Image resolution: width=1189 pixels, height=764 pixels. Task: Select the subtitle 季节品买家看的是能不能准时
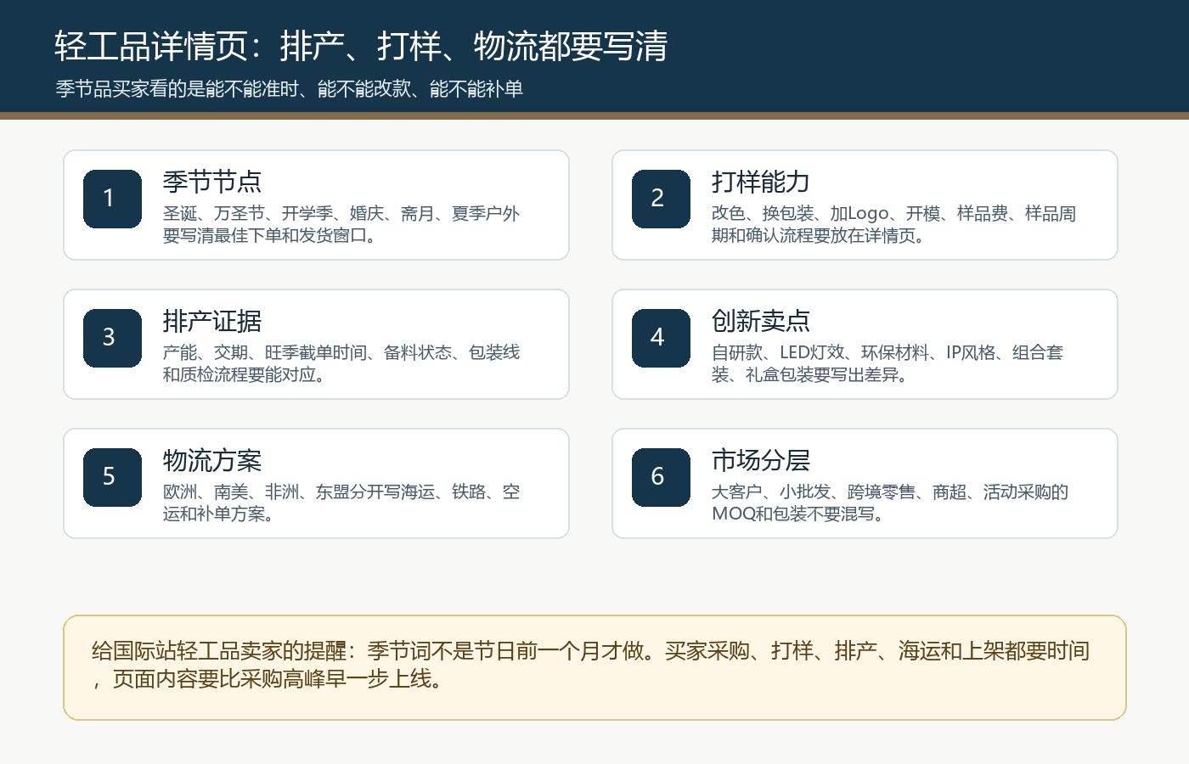pos(289,89)
